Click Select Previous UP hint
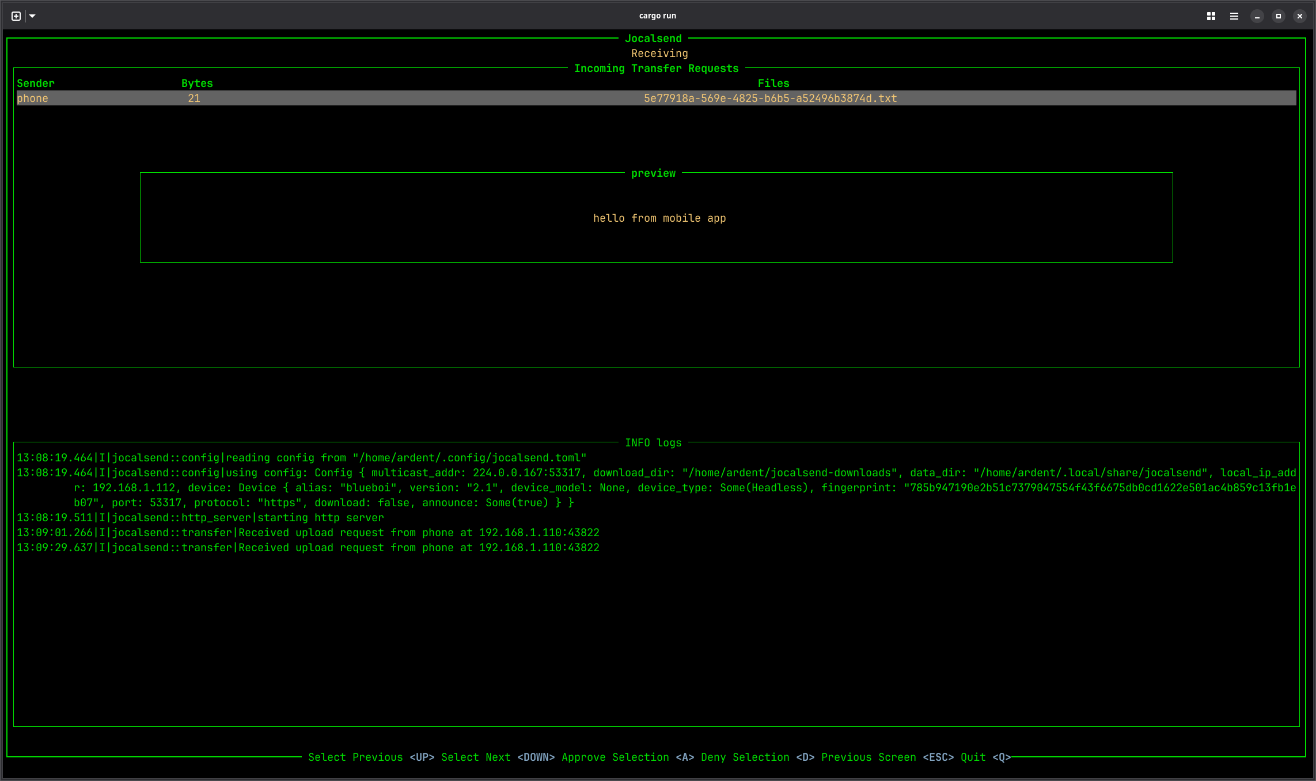 pyautogui.click(x=371, y=757)
